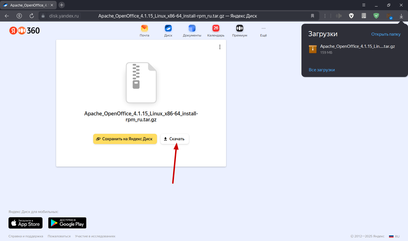408x241 pixels.
Task: Click the Яндекс 360 logo
Action: coord(24,30)
